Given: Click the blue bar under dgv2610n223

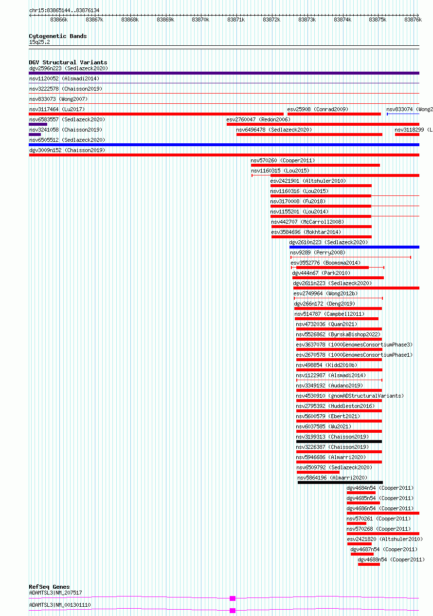Looking at the screenshot, I should point(354,247).
